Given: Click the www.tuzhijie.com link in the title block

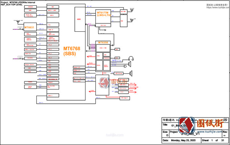Looking at the screenshot, I should [210, 132].
